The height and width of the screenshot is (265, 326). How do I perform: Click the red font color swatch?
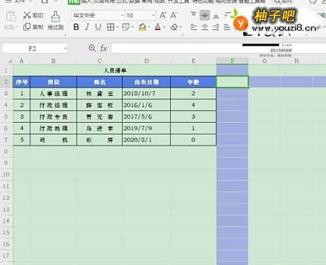[x=158, y=27]
